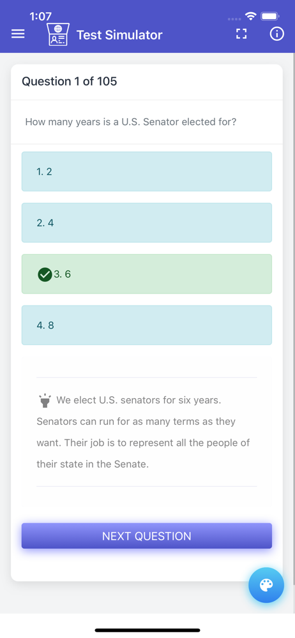Click the senator term question text

point(131,122)
